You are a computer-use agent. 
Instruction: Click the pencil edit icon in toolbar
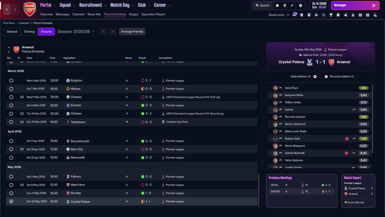coord(292,5)
